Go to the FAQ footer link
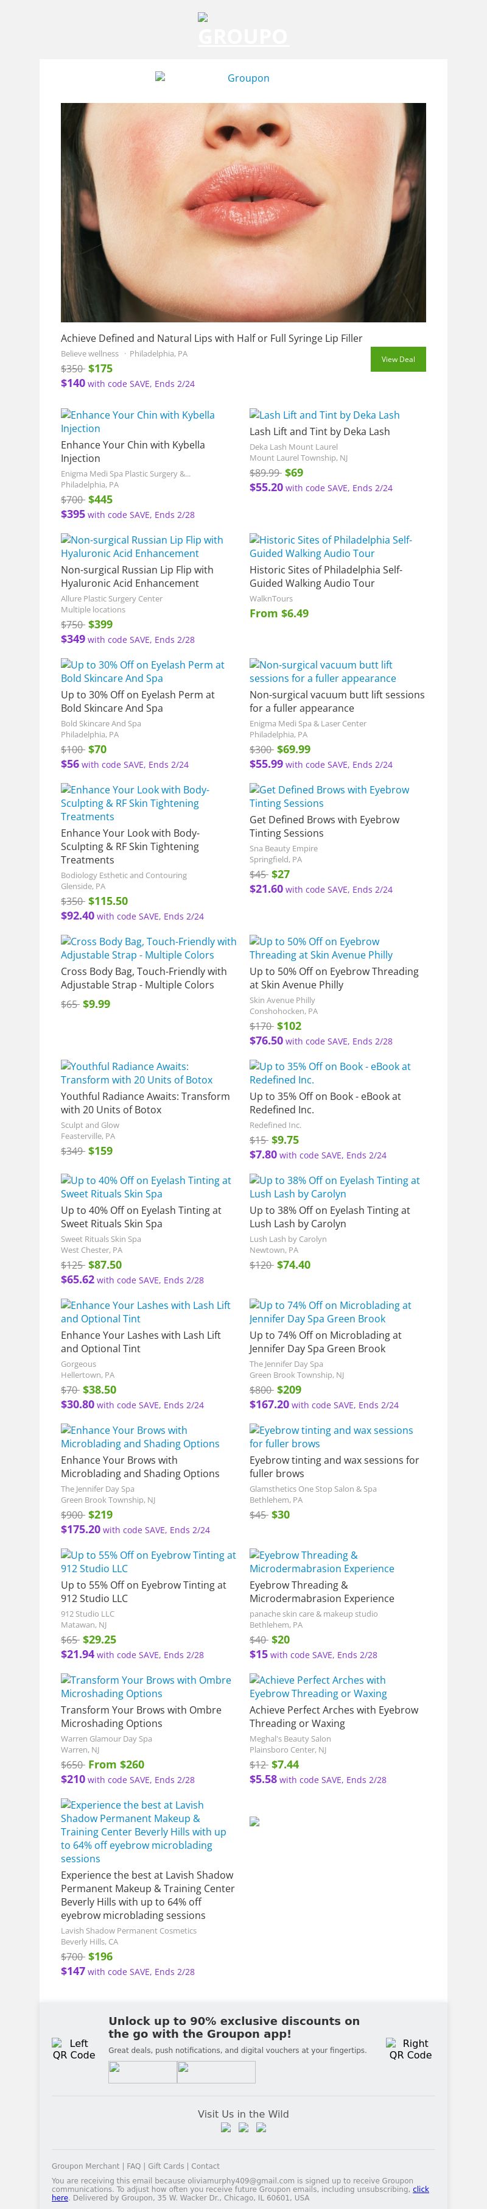The height and width of the screenshot is (2209, 487). pyautogui.click(x=134, y=2165)
